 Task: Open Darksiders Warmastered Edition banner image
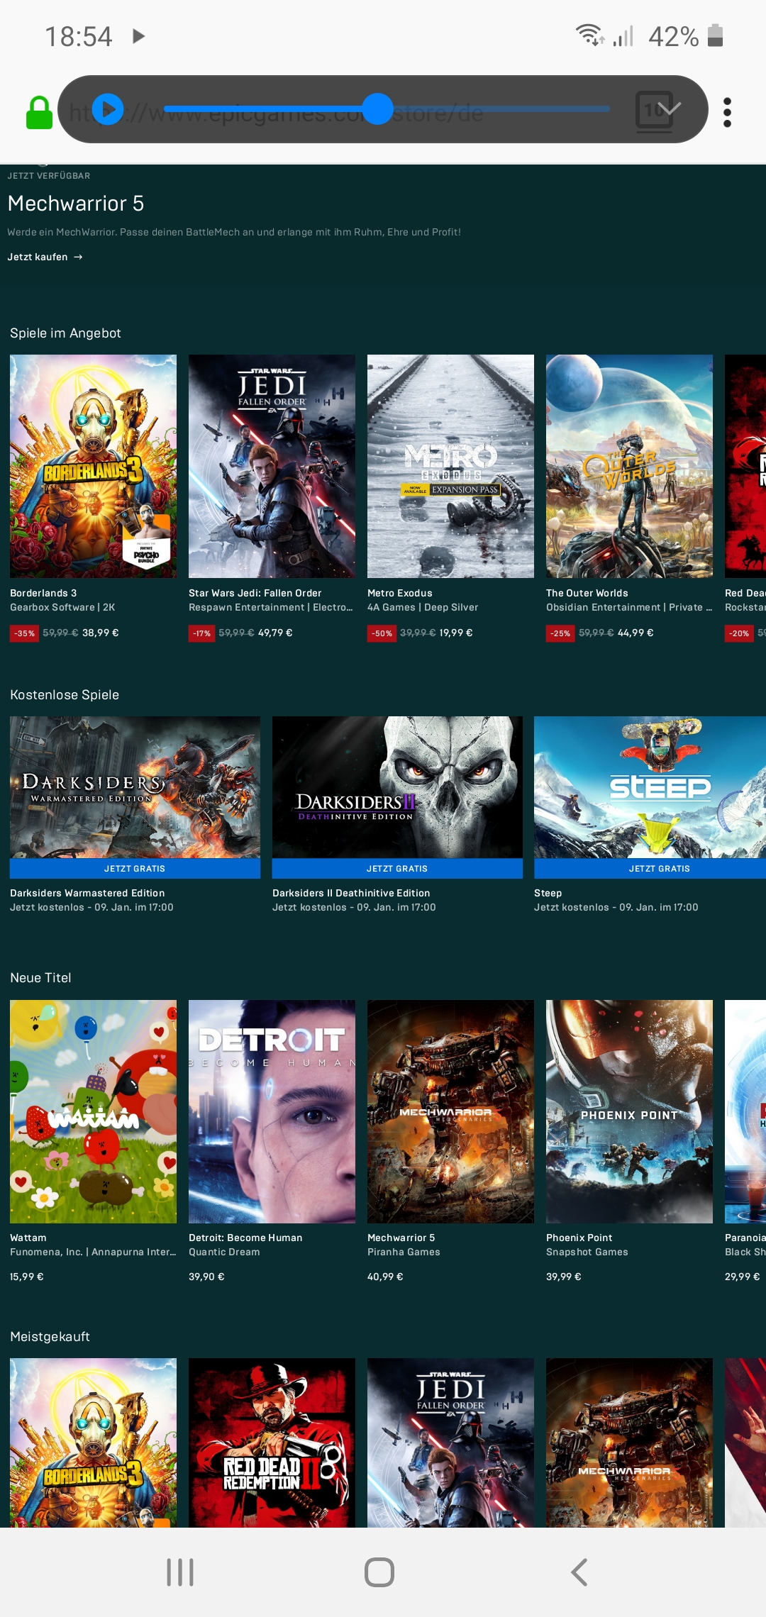[135, 787]
